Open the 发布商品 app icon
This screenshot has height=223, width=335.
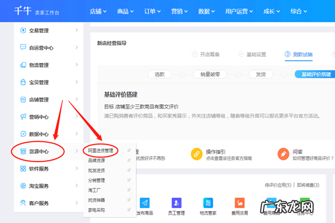click(145, 203)
